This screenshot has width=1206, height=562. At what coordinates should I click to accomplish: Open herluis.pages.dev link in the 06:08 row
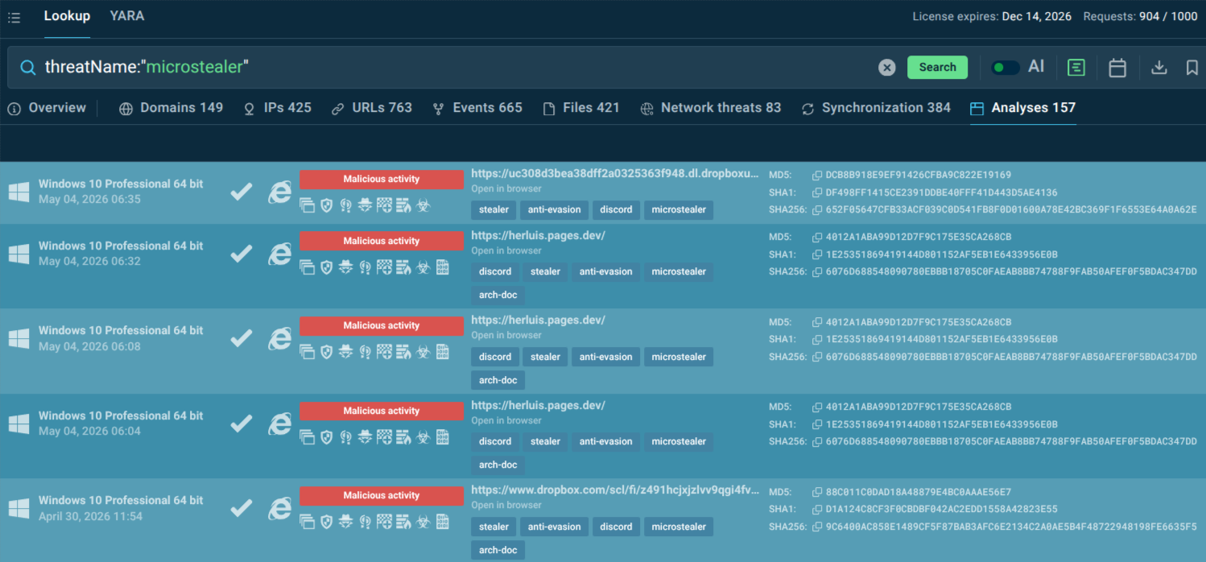click(x=538, y=320)
